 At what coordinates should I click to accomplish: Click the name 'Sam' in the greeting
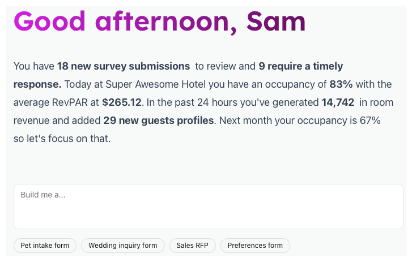[276, 21]
